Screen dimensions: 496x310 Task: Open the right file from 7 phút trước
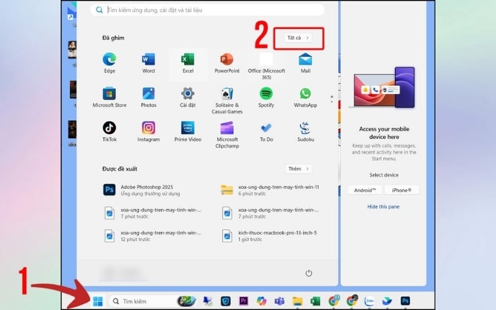click(x=270, y=213)
